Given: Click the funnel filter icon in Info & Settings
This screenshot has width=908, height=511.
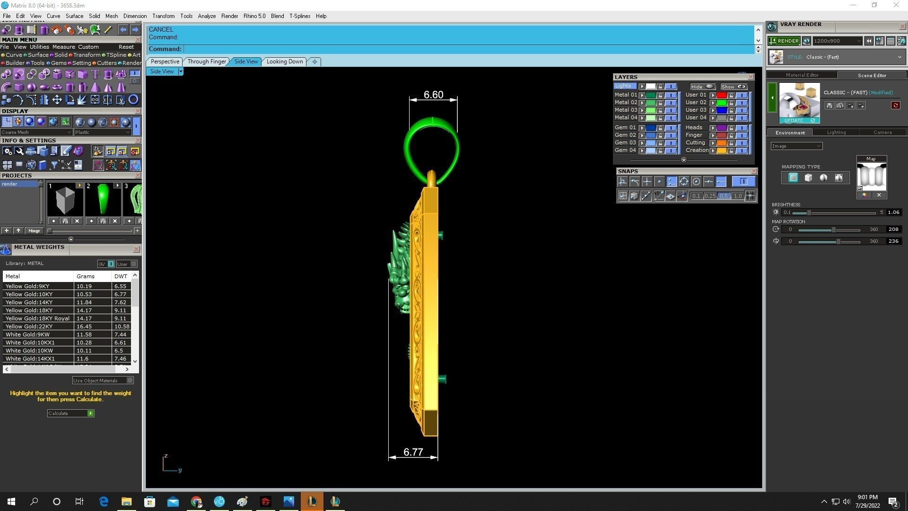Looking at the screenshot, I should pyautogui.click(x=54, y=165).
